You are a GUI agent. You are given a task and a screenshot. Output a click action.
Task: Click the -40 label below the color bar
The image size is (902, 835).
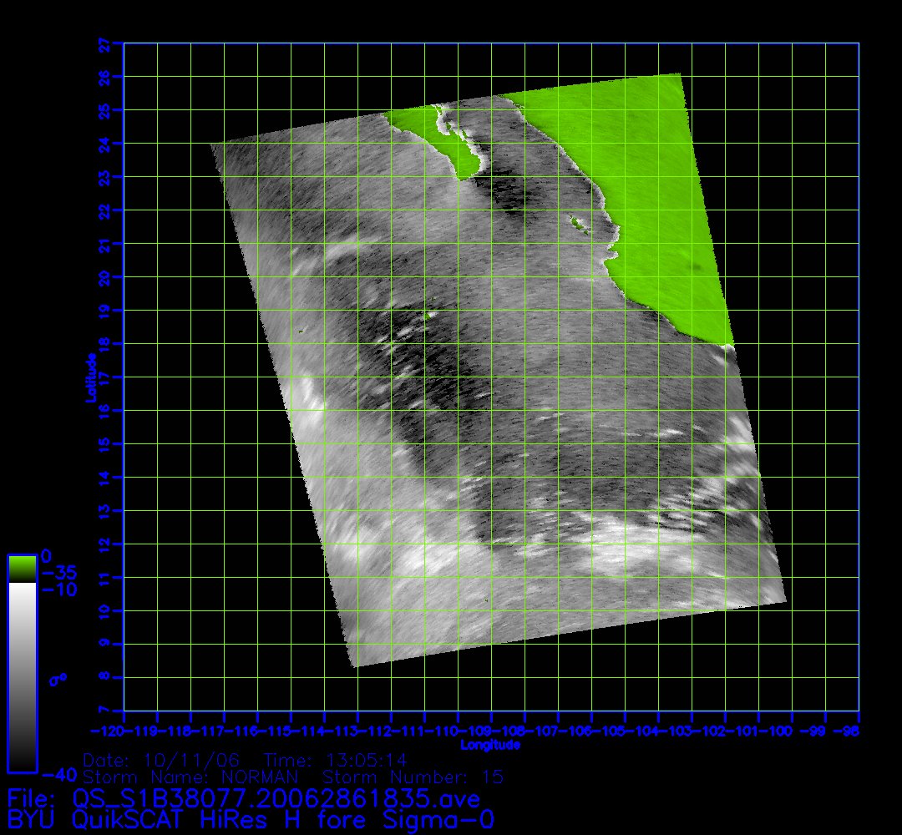[x=58, y=772]
